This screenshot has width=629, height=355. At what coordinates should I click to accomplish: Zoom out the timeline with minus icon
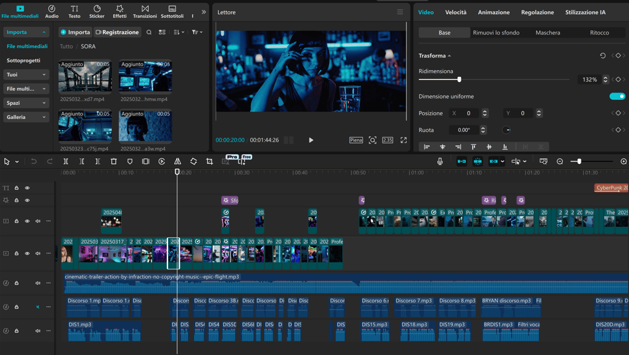pos(560,161)
